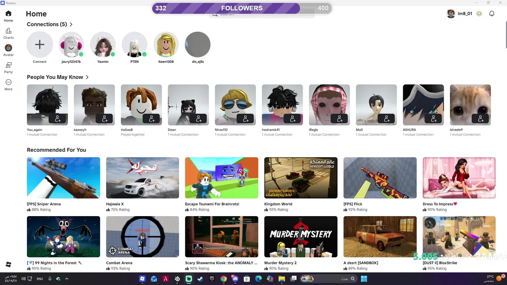Switch ENG input language in tray

[x=40, y=279]
